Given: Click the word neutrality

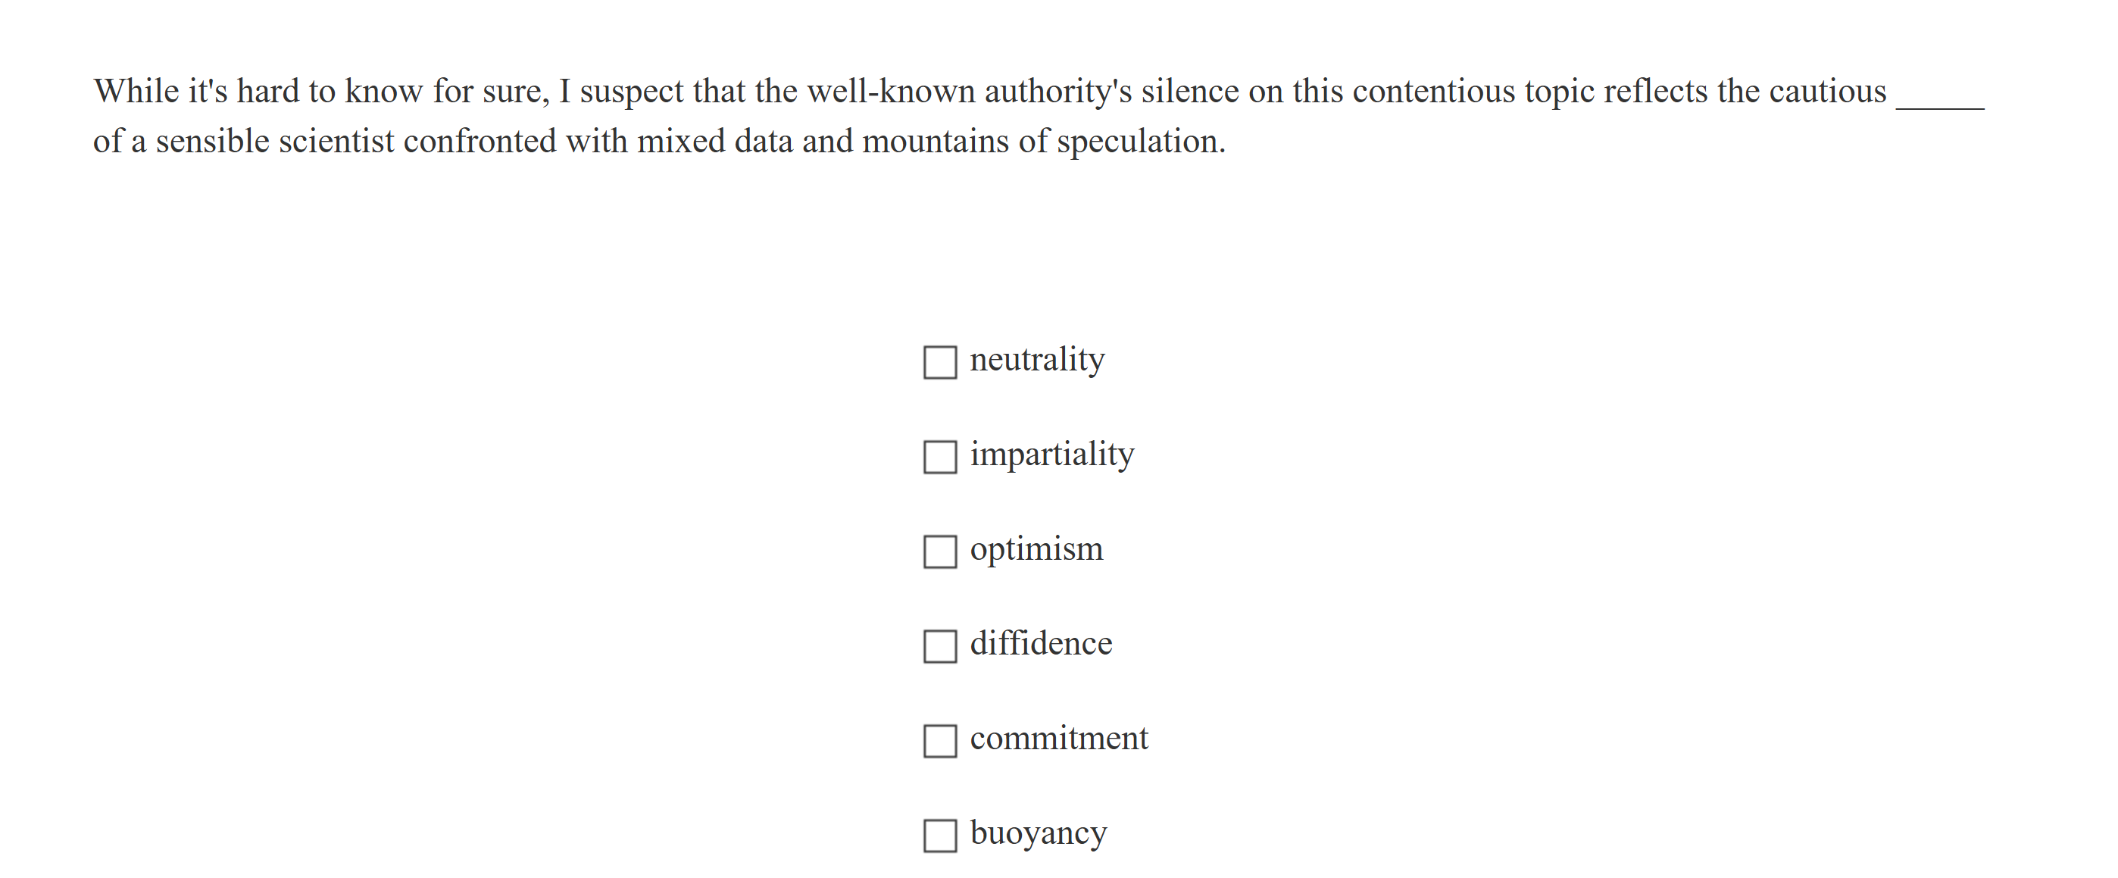Looking at the screenshot, I should pyautogui.click(x=1038, y=359).
